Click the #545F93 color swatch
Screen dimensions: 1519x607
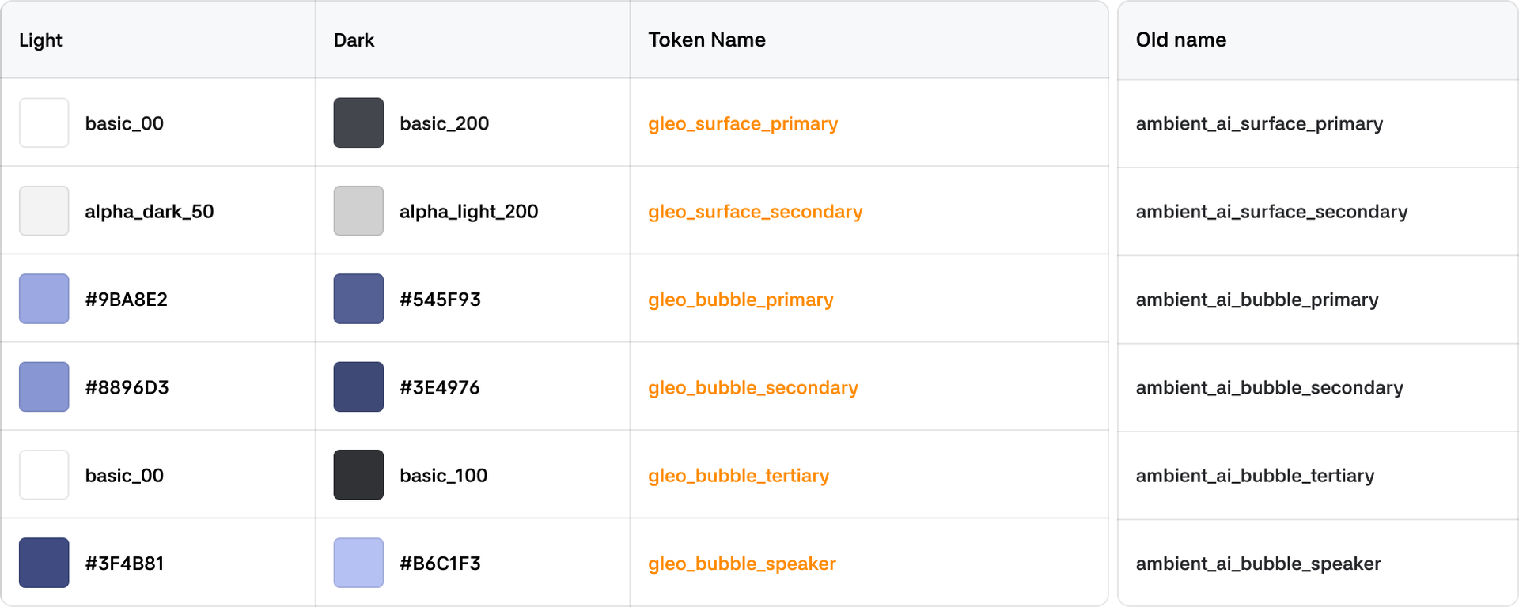point(358,299)
